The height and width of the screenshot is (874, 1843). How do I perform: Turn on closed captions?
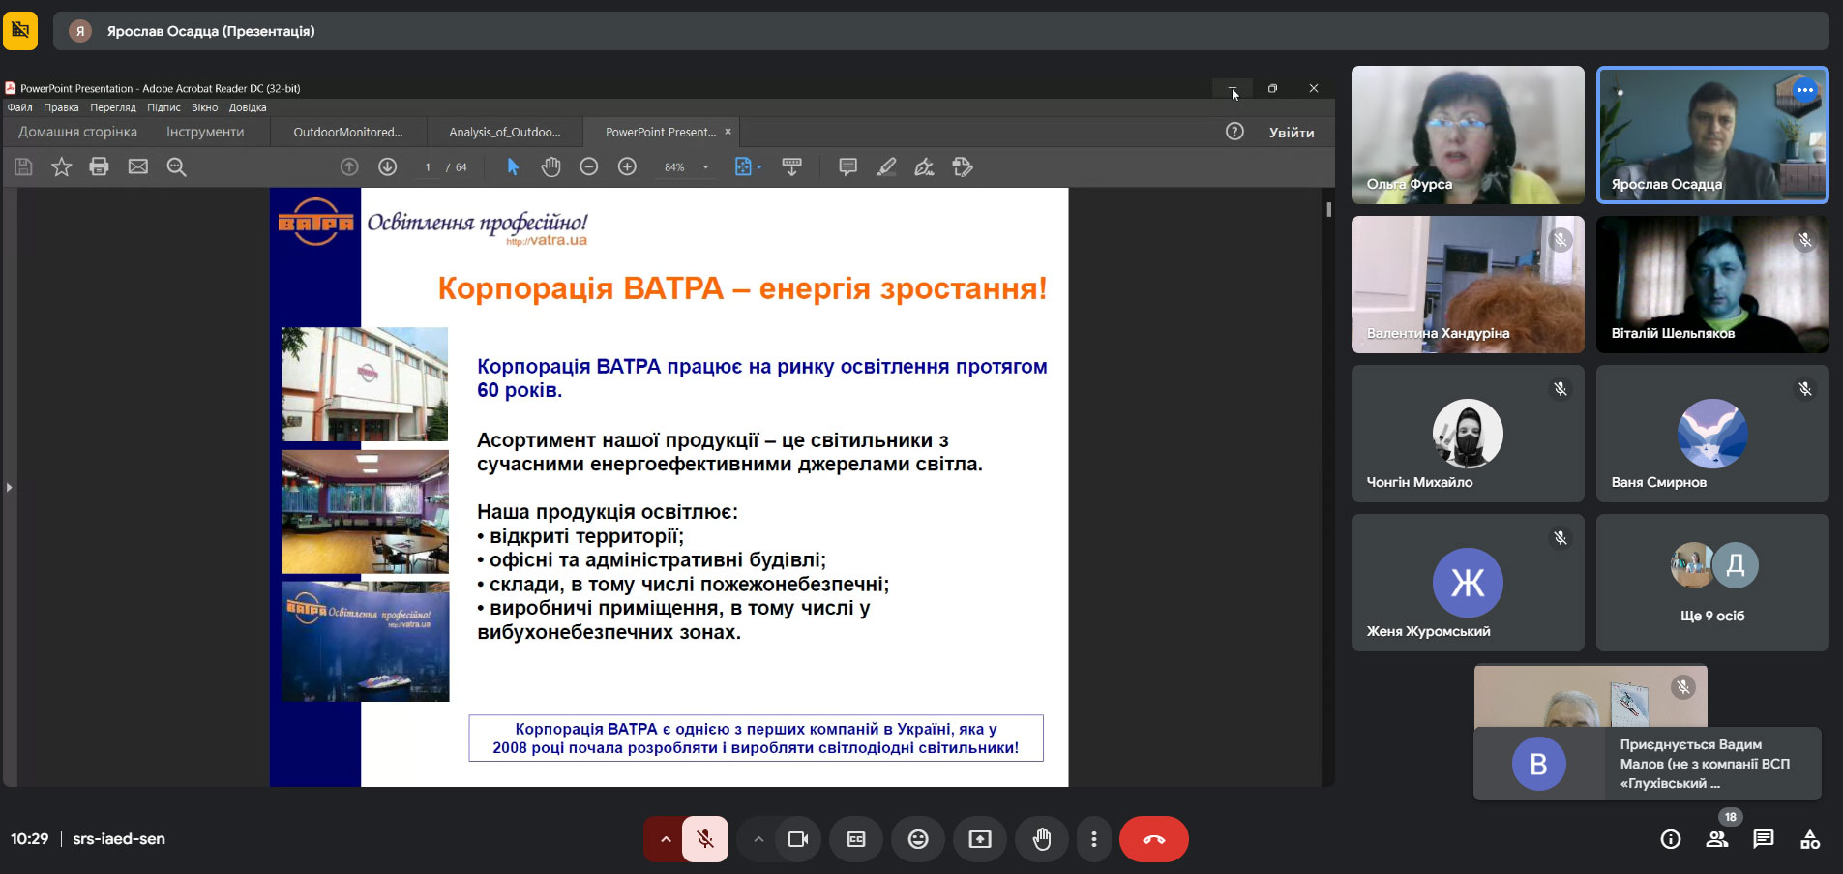pyautogui.click(x=856, y=839)
